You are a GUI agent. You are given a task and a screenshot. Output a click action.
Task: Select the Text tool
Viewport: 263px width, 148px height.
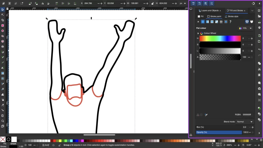[x=3, y=68]
